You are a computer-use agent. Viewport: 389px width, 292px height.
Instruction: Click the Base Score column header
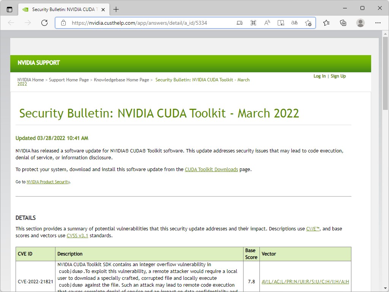tap(251, 254)
